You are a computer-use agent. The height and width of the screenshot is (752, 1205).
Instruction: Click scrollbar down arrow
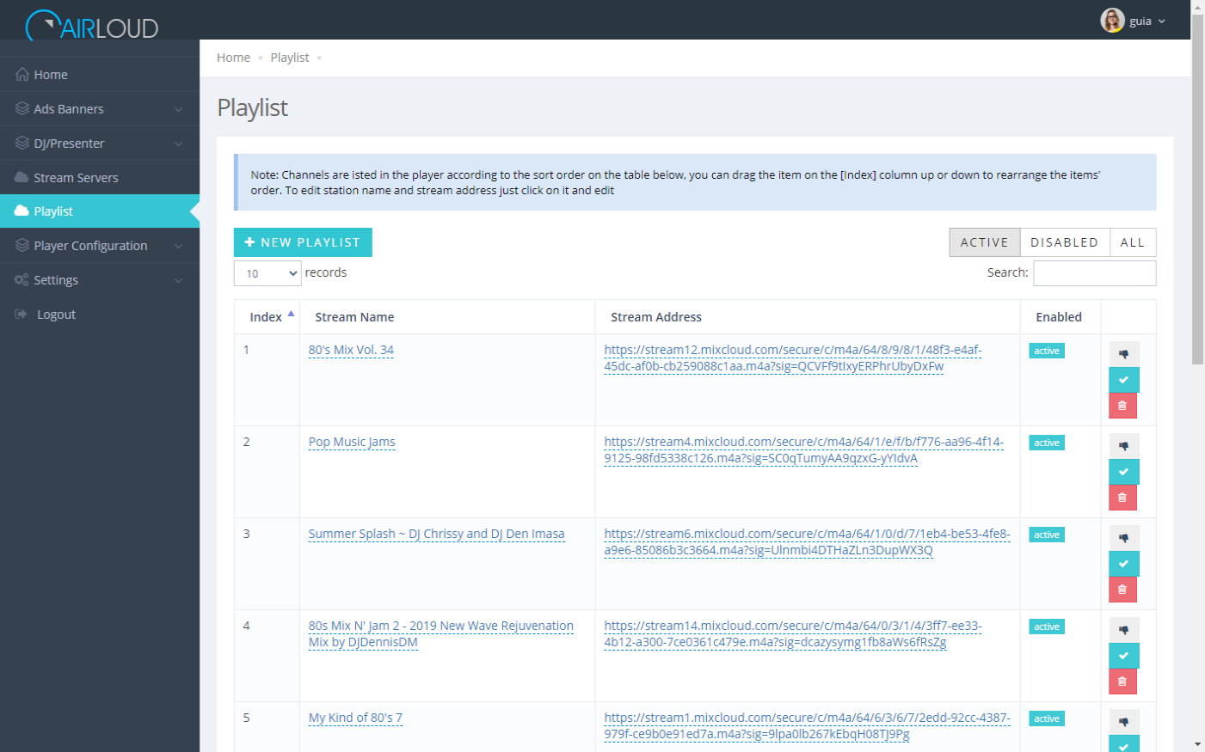(1197, 744)
